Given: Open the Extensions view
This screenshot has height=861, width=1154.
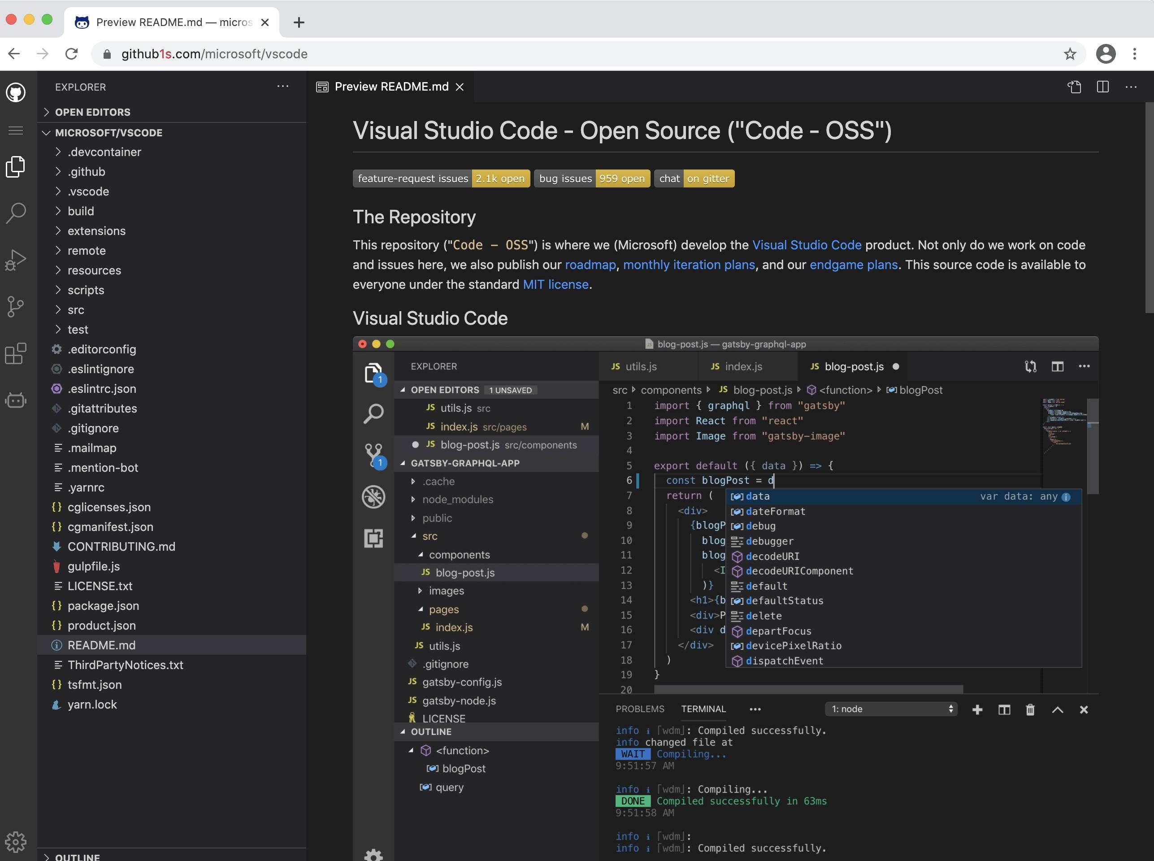Looking at the screenshot, I should pyautogui.click(x=16, y=353).
